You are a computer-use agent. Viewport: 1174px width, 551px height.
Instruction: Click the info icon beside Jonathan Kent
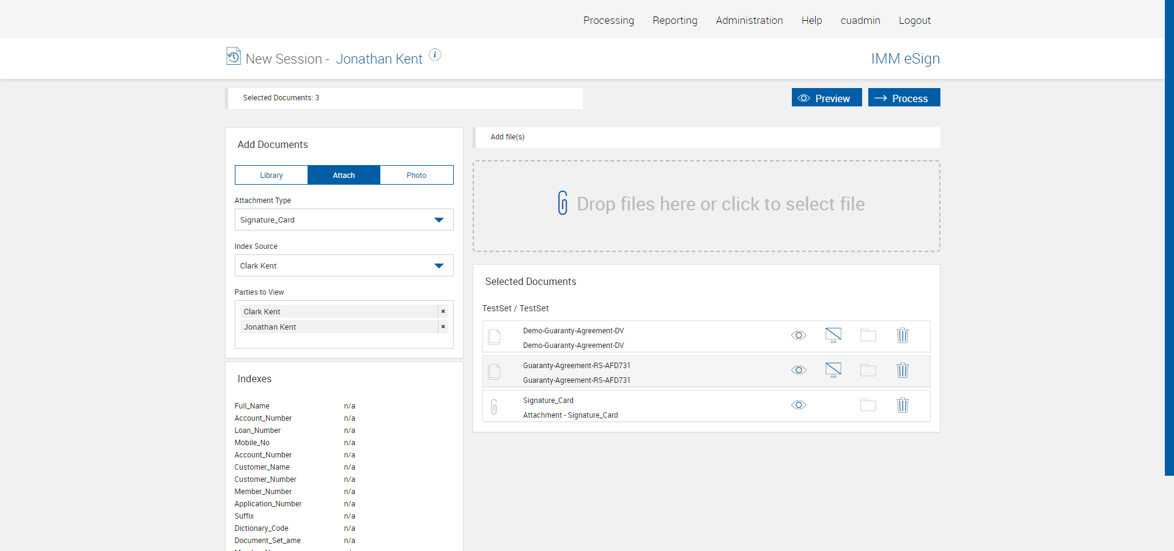point(435,54)
